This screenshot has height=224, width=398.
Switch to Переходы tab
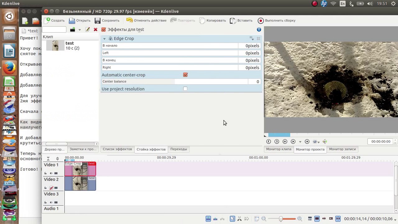(178, 149)
